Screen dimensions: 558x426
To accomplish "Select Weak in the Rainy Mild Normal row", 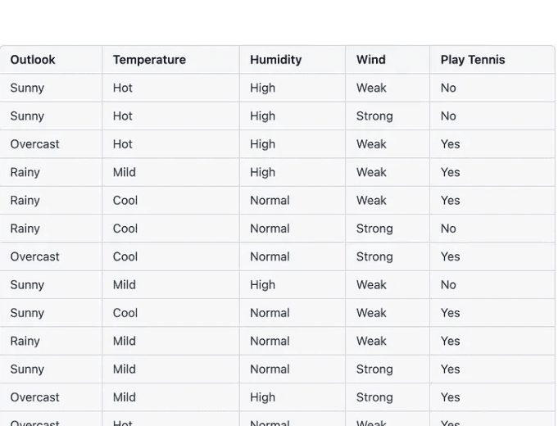I will tap(371, 341).
